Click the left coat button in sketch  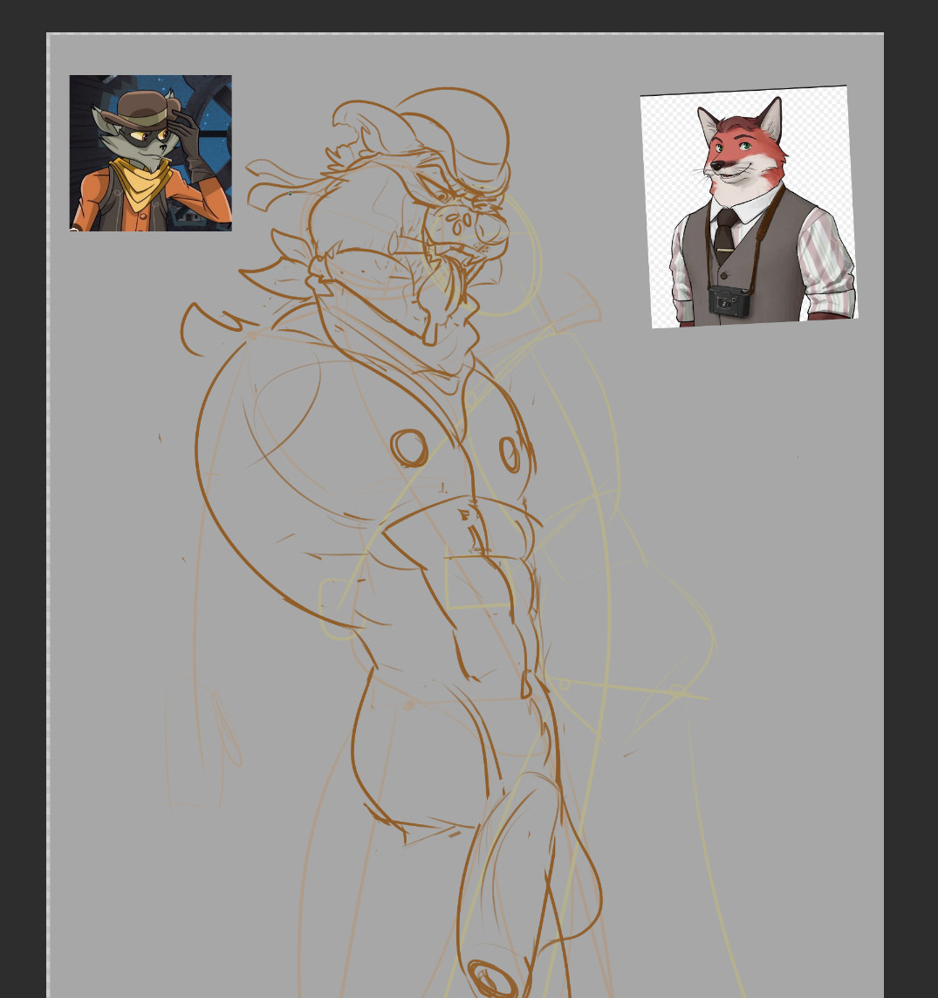407,447
